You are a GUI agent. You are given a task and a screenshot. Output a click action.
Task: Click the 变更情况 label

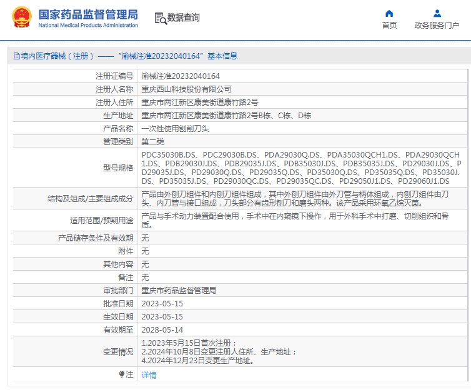[x=118, y=352]
